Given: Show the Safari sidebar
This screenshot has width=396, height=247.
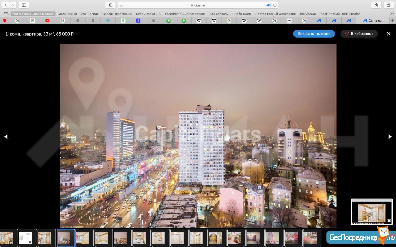Looking at the screenshot, I should pos(24,5).
